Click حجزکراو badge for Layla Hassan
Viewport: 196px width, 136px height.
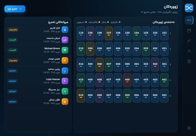pos(13,81)
